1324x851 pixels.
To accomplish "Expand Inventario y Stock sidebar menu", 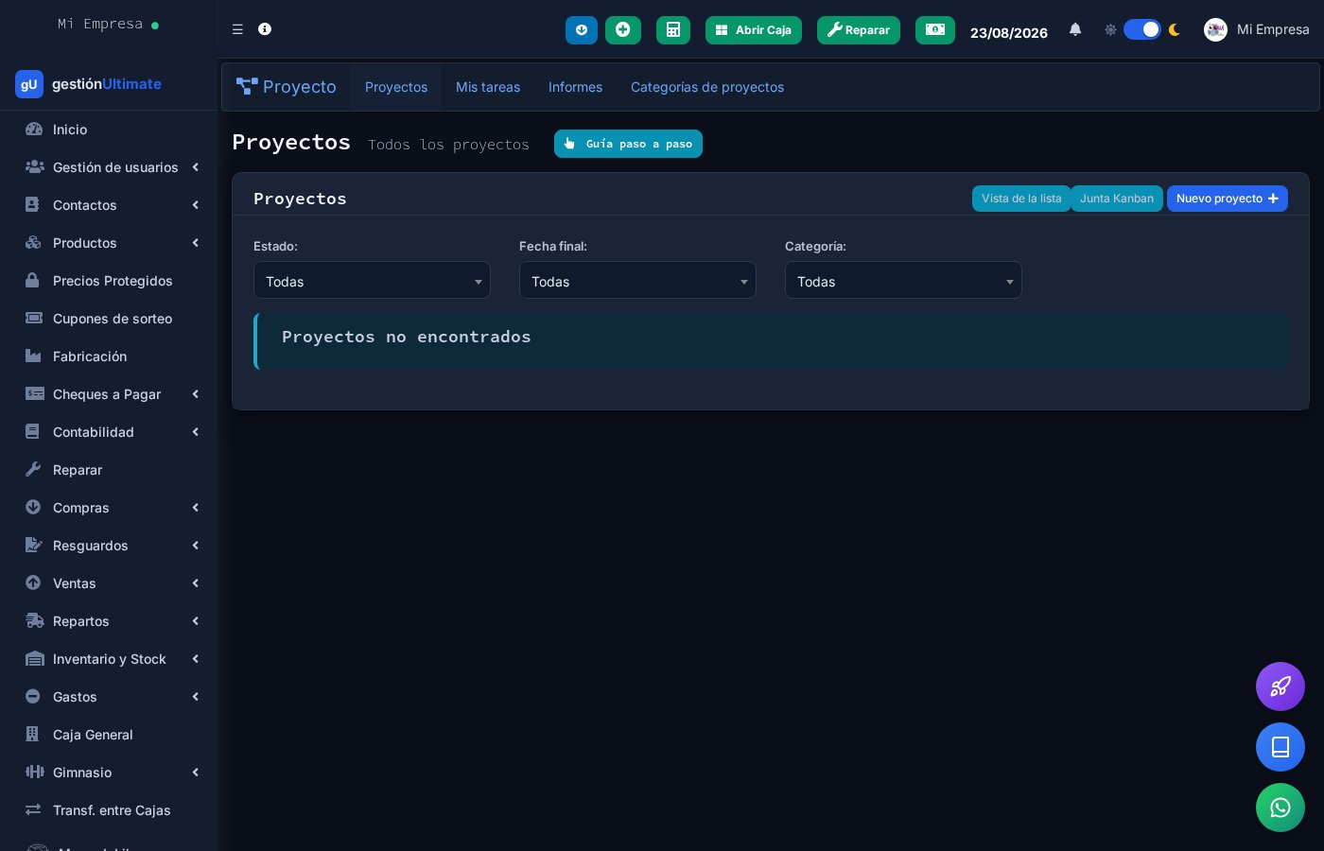I will pos(109,659).
